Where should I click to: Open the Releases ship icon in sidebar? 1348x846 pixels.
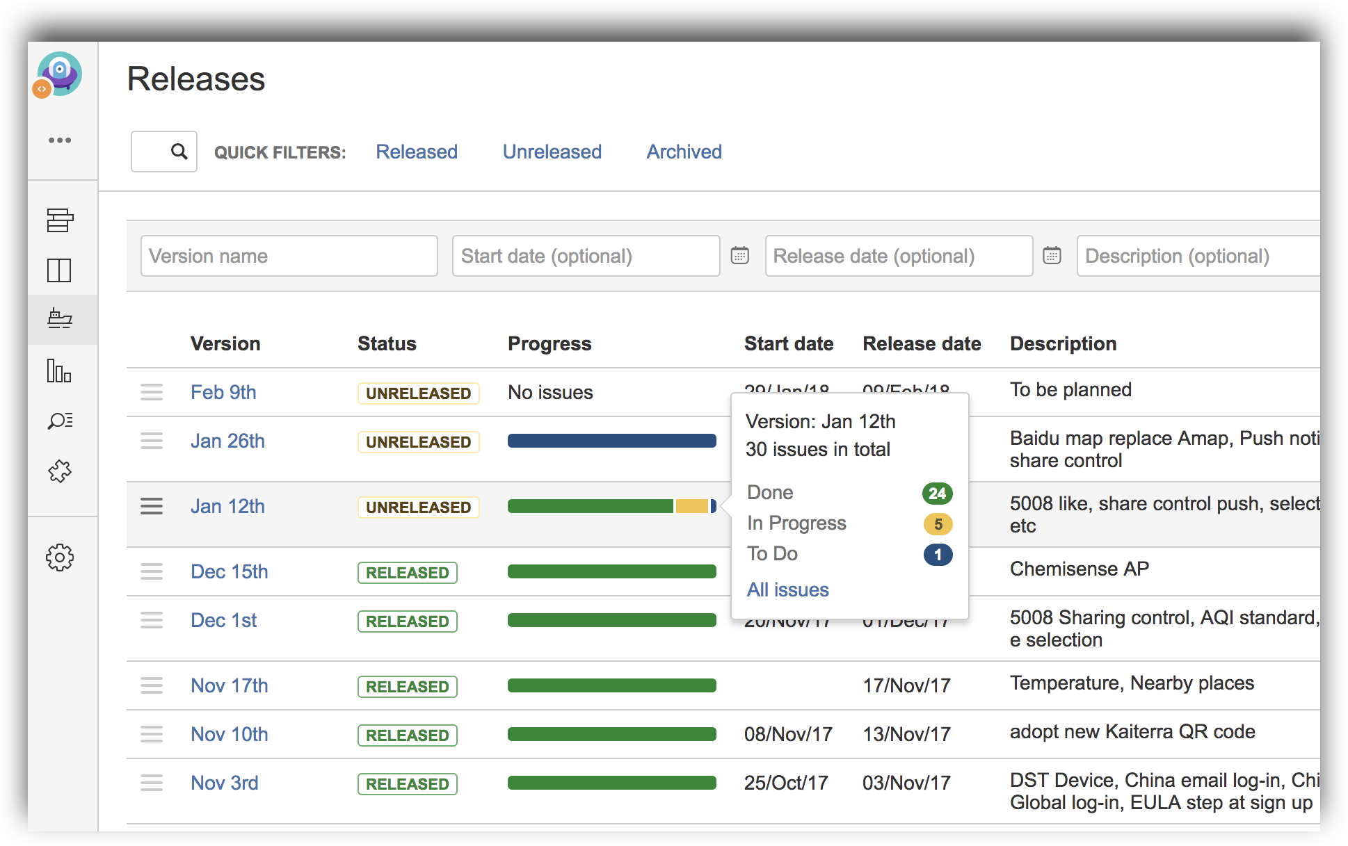60,319
